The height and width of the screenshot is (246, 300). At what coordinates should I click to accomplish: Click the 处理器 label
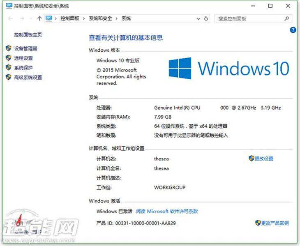[x=104, y=108]
